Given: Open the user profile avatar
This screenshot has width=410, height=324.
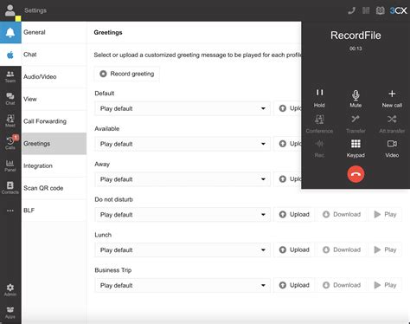Looking at the screenshot, I should (x=10, y=10).
